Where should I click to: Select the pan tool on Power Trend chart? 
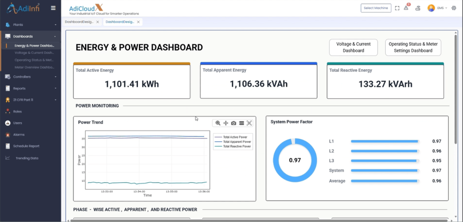click(226, 123)
